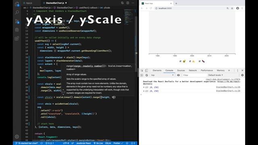
Task: Show more DevTools tabs chevron
Action: (x=229, y=70)
